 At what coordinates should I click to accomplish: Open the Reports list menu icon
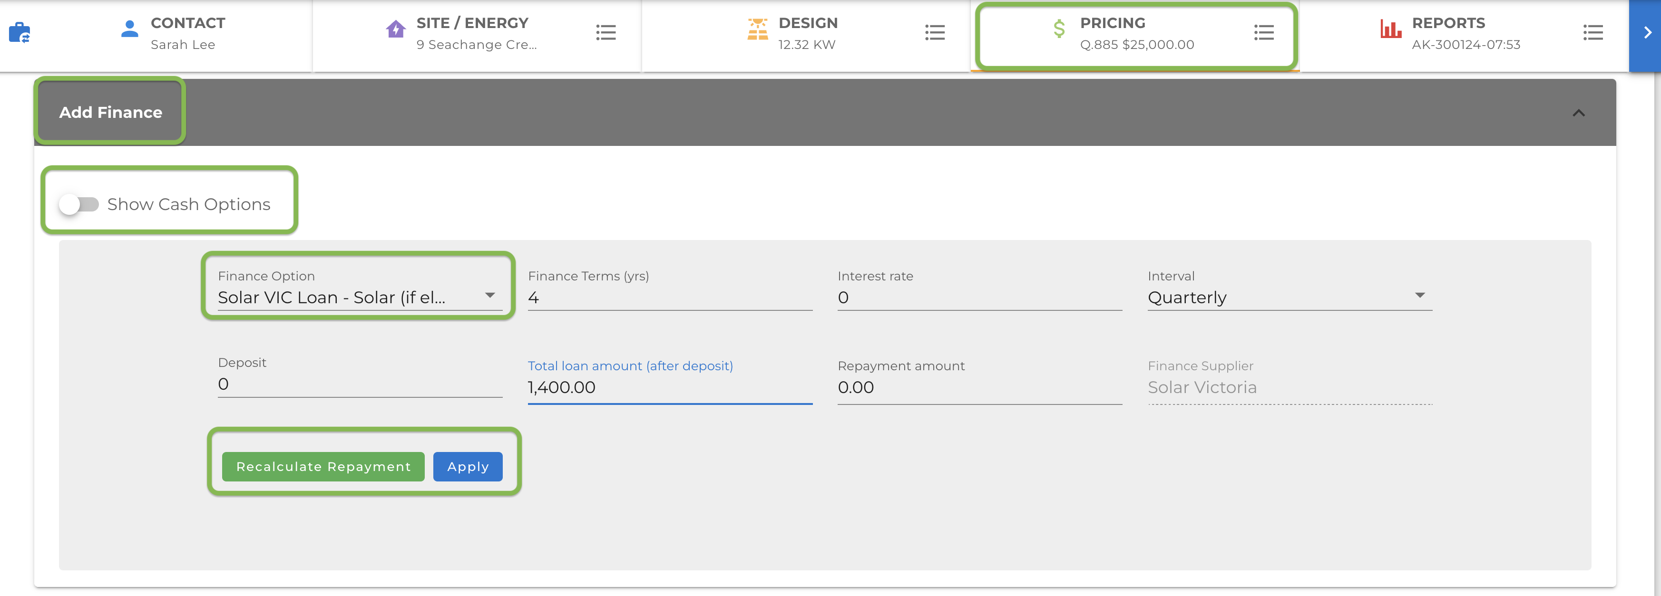pyautogui.click(x=1593, y=32)
